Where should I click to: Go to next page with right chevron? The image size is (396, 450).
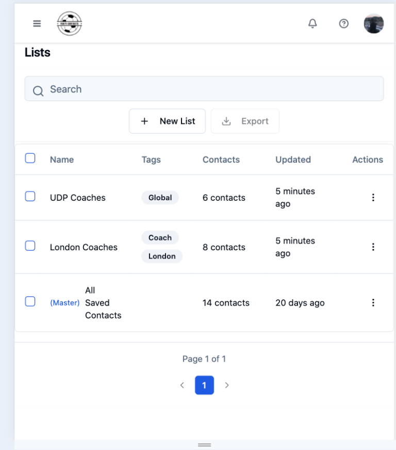pyautogui.click(x=227, y=384)
